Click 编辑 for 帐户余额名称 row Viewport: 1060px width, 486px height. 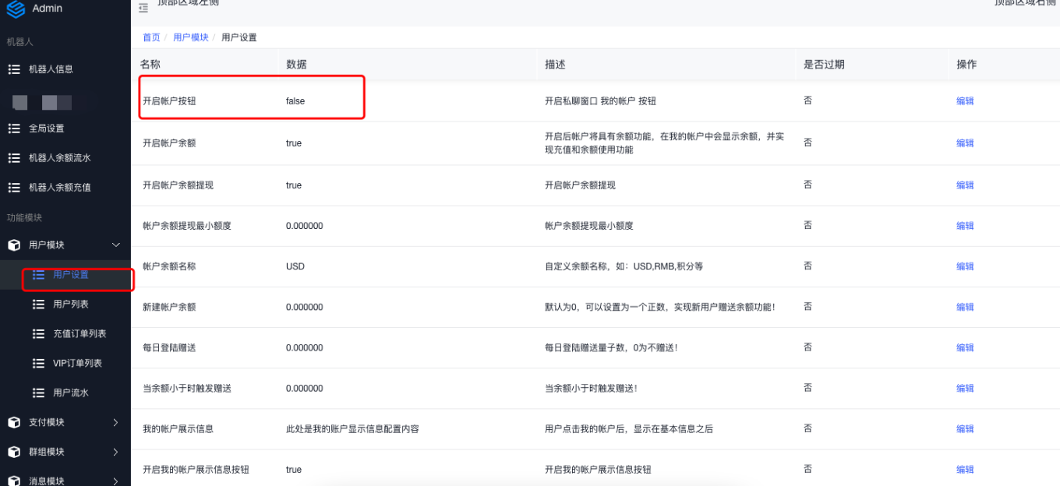965,266
